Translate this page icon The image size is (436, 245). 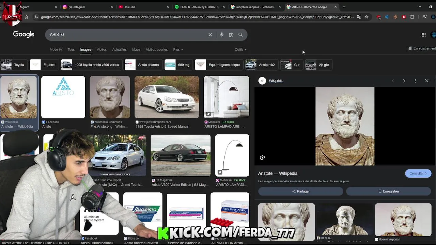[x=359, y=17]
